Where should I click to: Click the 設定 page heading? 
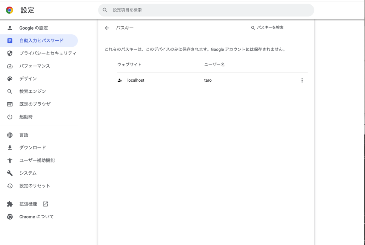(27, 10)
